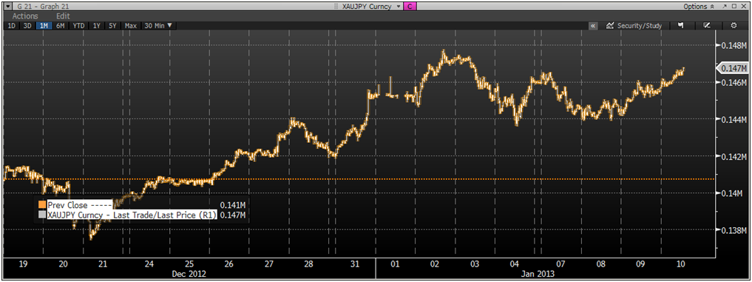Collapse toolbar with double-left chevron
752x282 pixels.
click(593, 26)
